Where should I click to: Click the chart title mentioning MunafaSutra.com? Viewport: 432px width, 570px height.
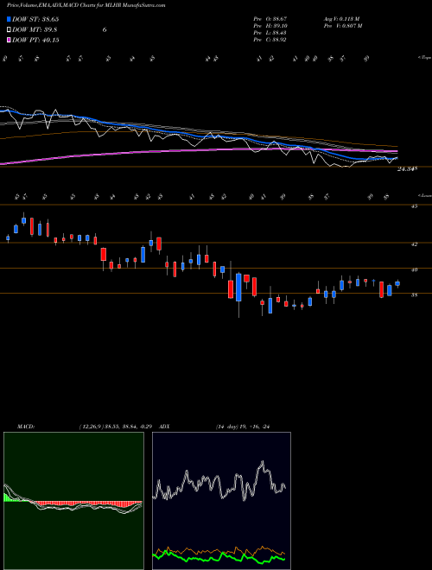pos(86,6)
